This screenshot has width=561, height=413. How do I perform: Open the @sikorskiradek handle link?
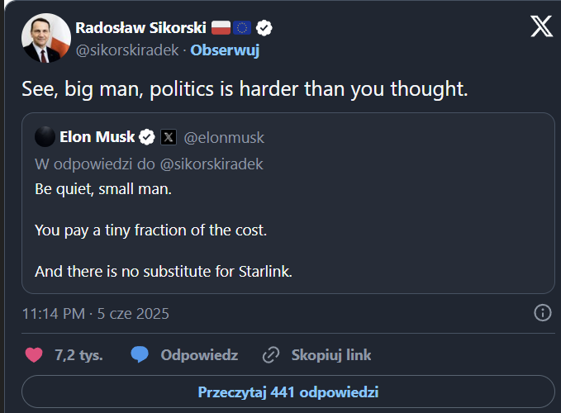[128, 50]
